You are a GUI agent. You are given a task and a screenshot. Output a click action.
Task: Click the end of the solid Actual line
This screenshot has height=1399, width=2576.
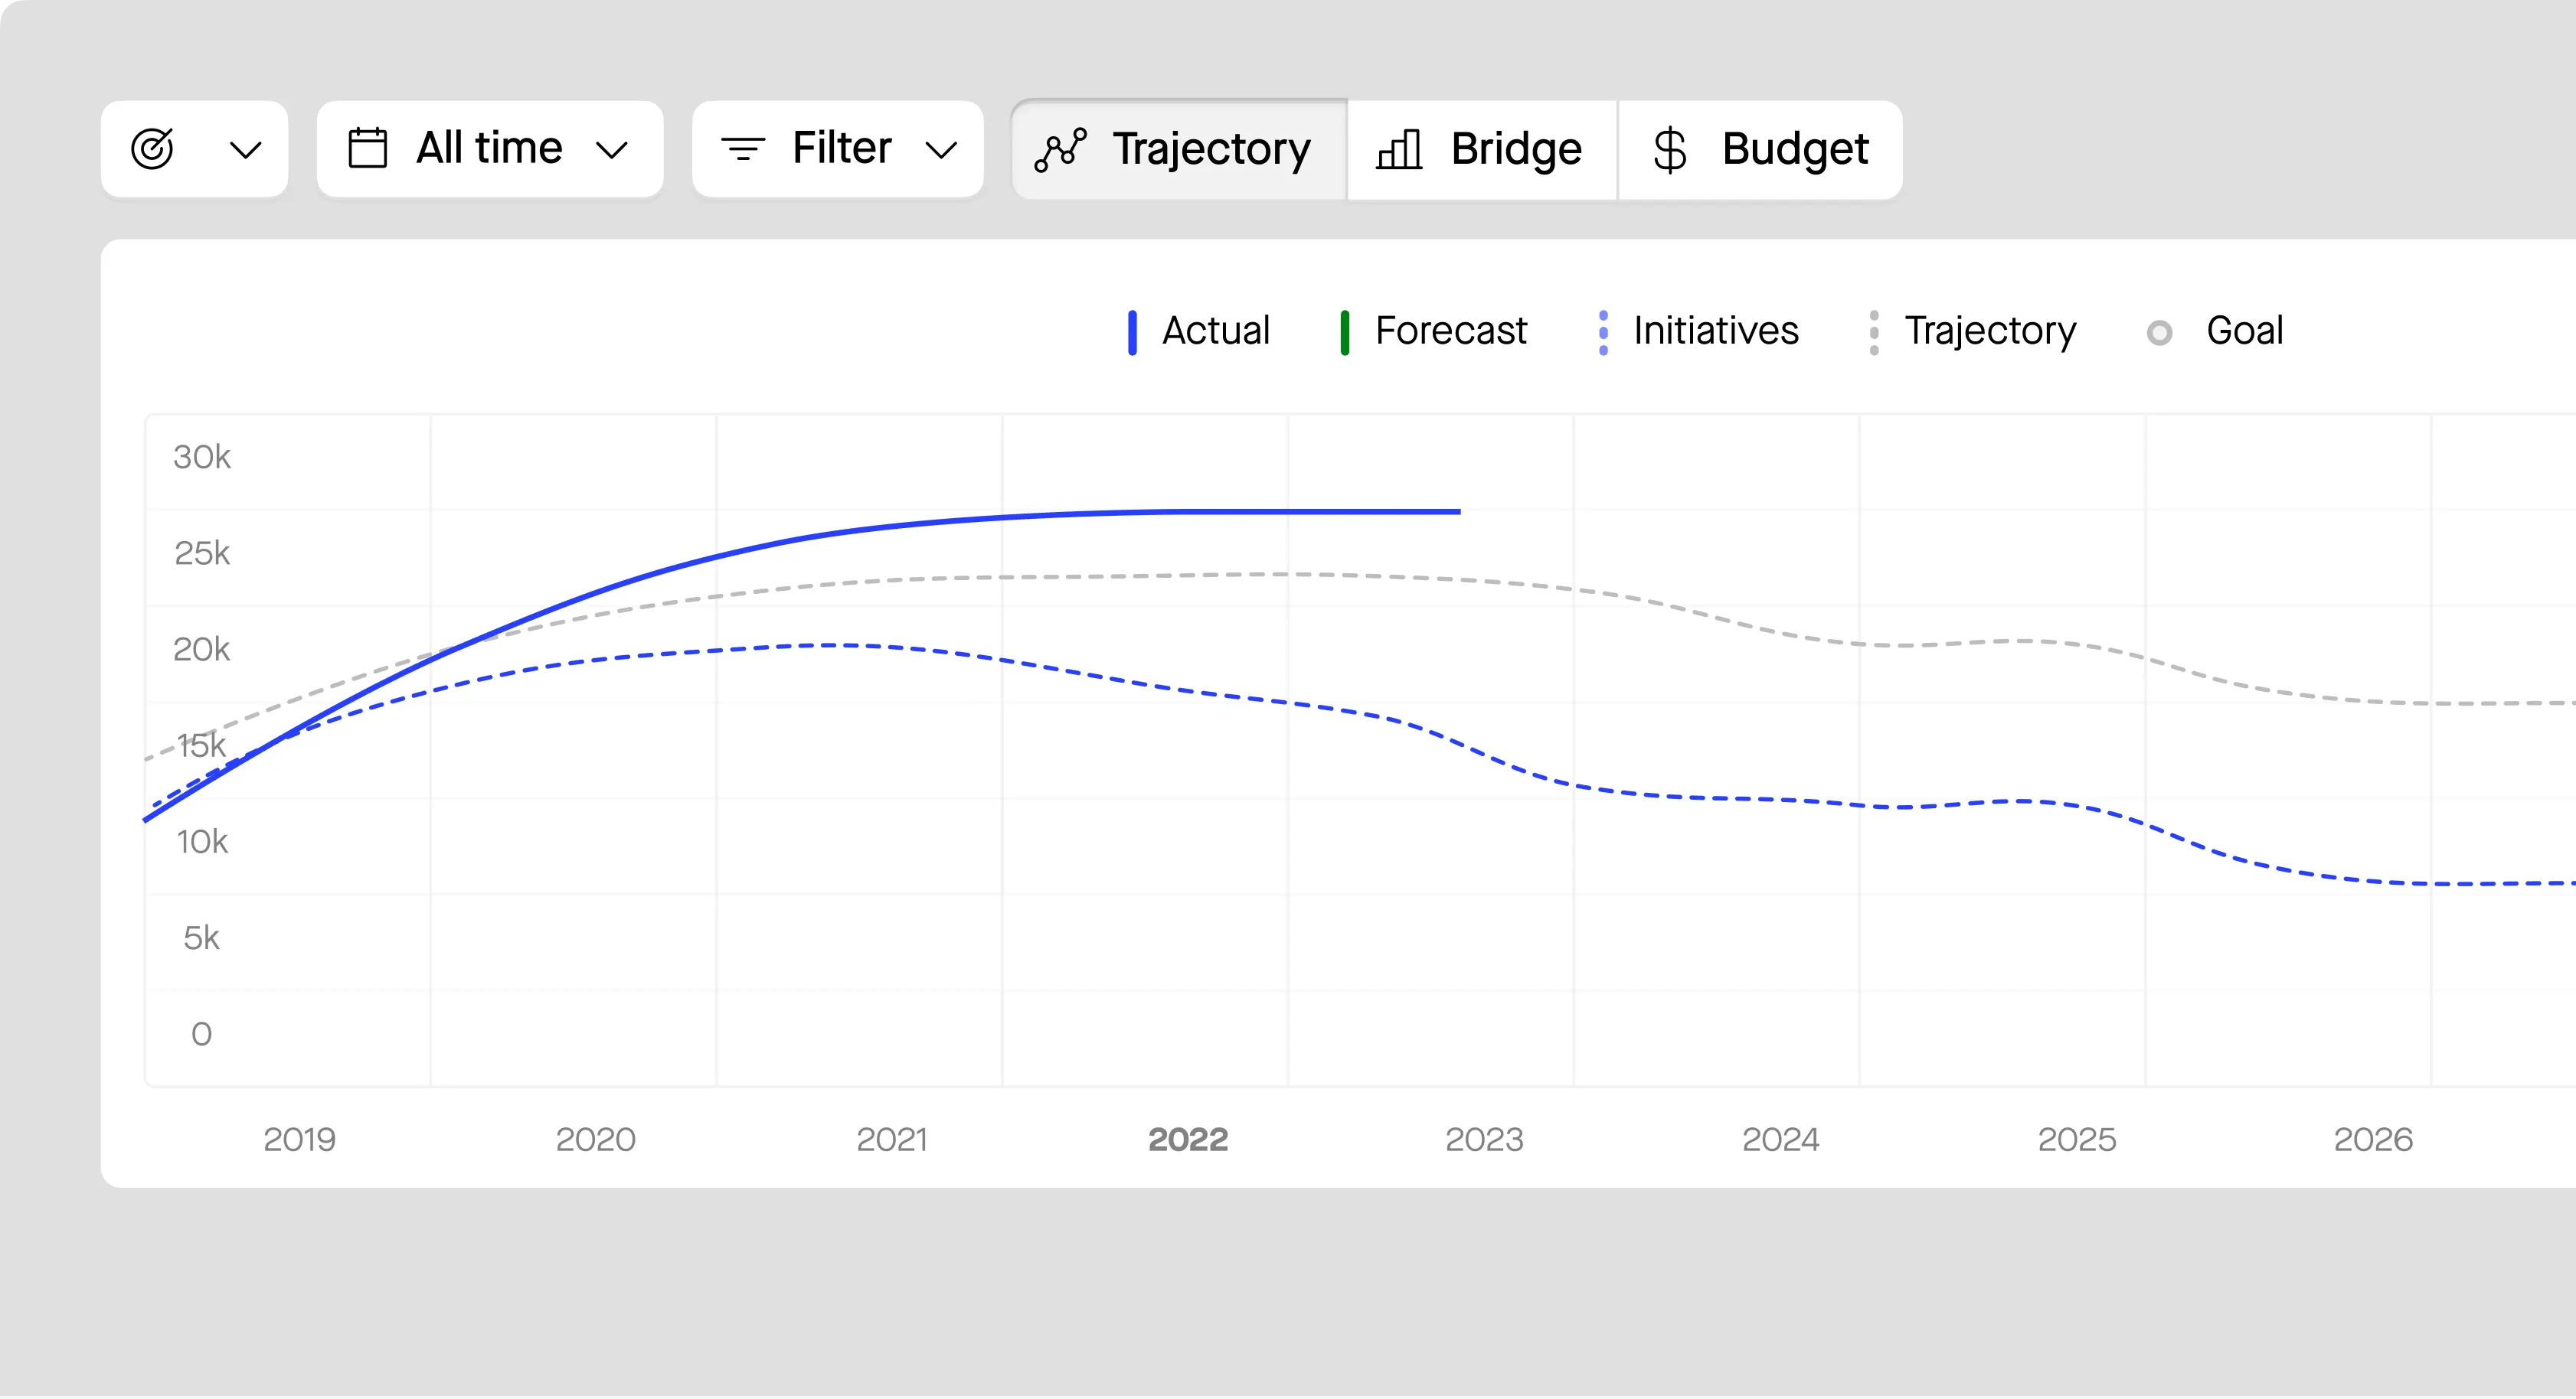(x=1458, y=512)
